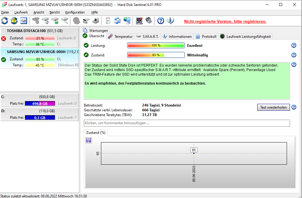Open the Laufwerk menu

[x=21, y=12]
